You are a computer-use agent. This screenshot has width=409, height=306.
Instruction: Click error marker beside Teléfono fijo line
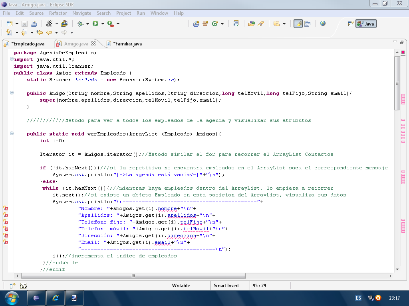pos(6,222)
